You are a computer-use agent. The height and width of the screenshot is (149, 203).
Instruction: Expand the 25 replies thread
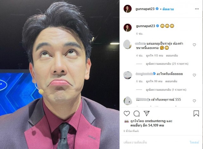pos(167,64)
